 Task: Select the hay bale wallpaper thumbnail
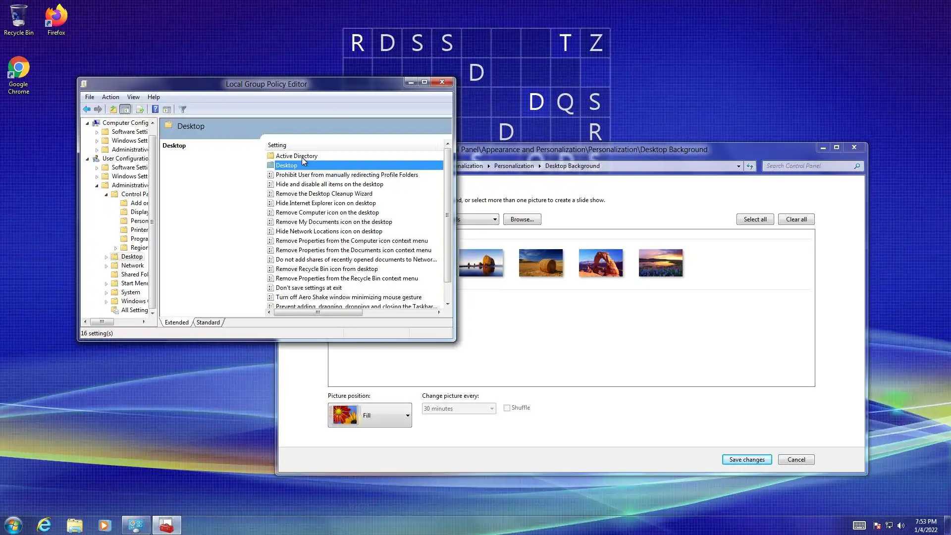click(540, 263)
